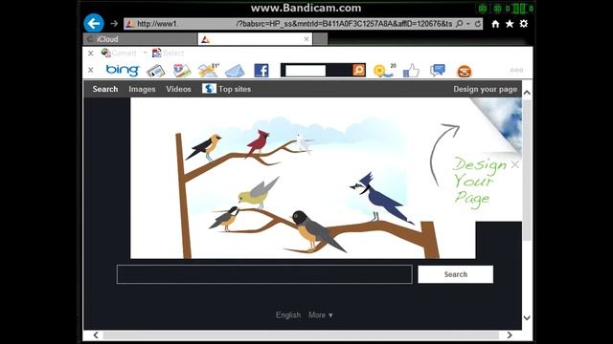Close the Bing toolbar
This screenshot has width=613, height=344.
(x=91, y=70)
